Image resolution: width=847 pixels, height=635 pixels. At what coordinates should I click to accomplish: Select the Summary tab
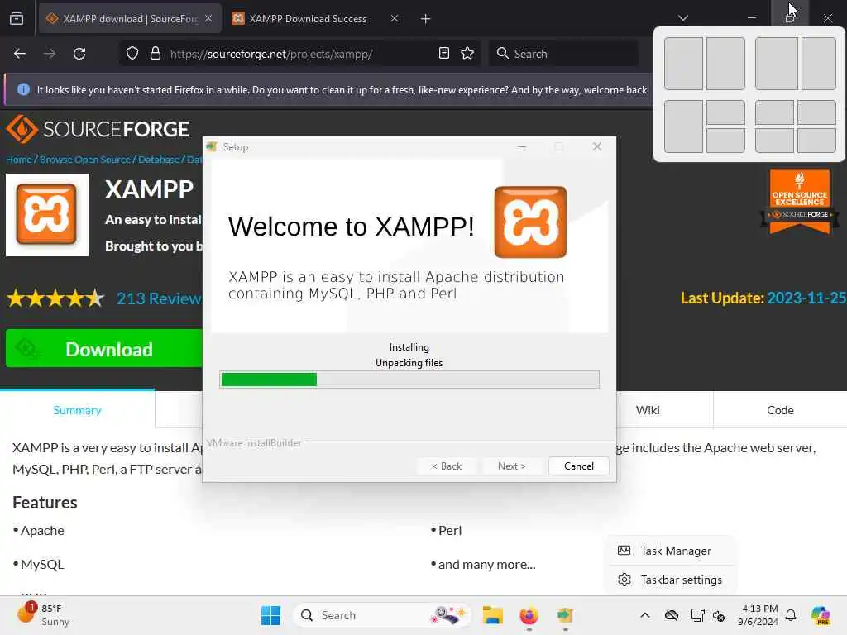[77, 410]
